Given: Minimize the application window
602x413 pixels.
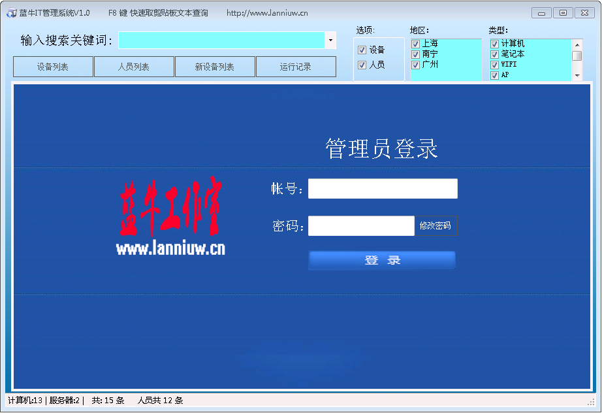Looking at the screenshot, I should click(x=541, y=13).
